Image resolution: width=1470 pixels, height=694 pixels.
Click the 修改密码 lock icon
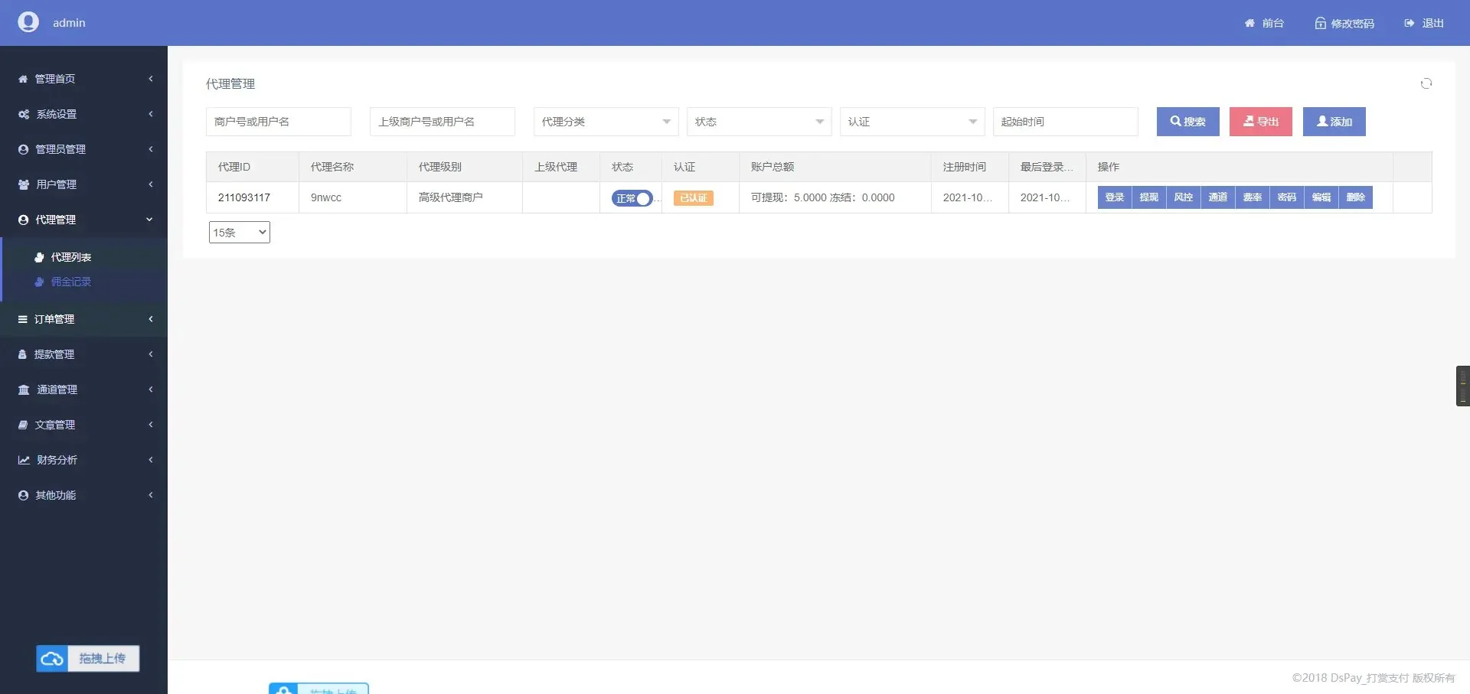tap(1320, 24)
